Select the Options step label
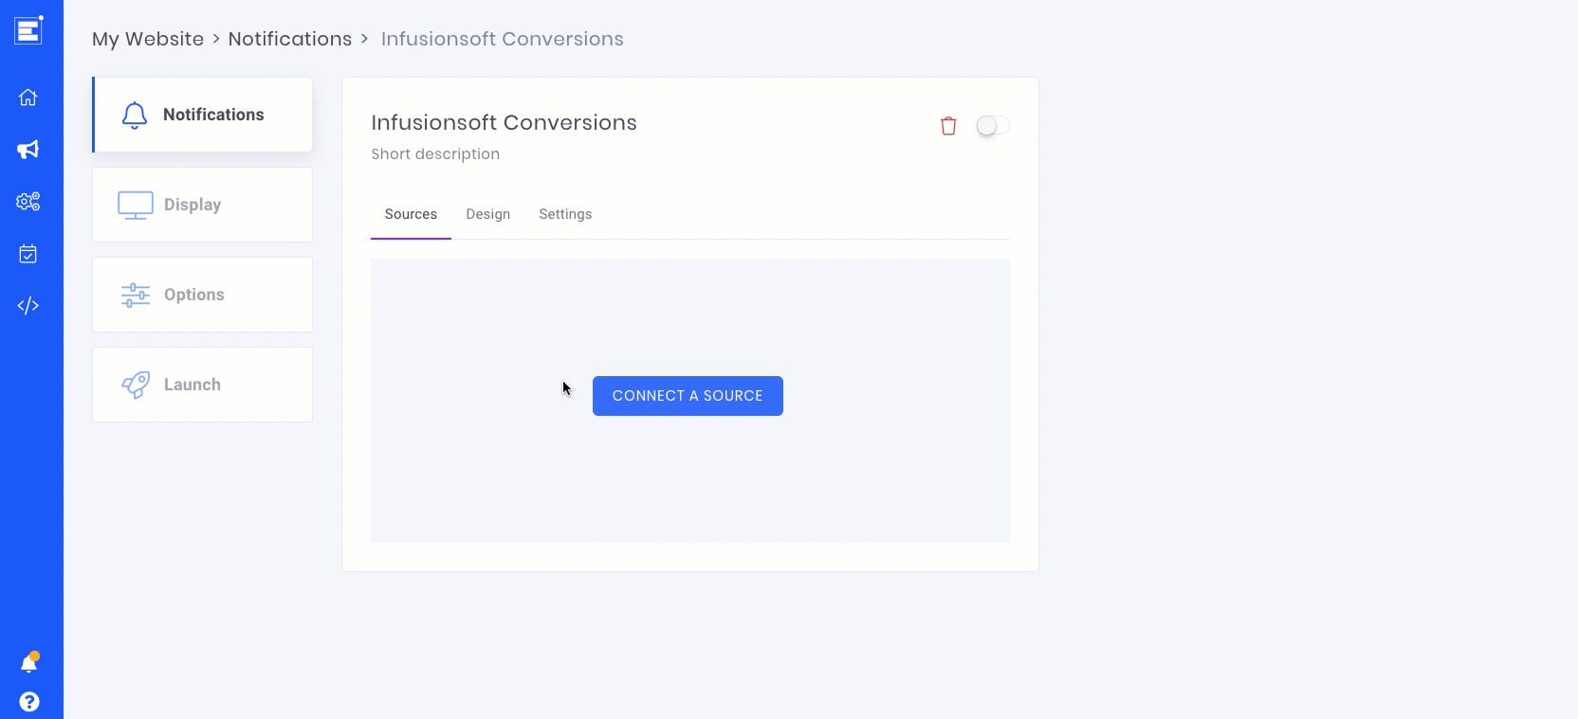Image resolution: width=1578 pixels, height=719 pixels. coord(194,295)
